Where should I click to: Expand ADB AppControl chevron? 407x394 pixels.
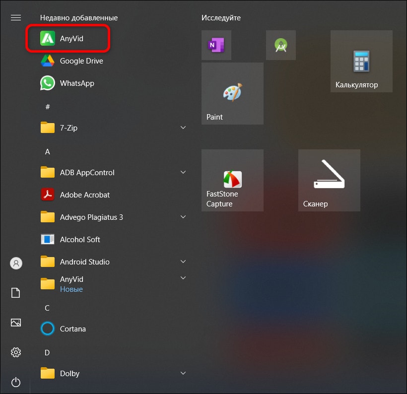183,172
